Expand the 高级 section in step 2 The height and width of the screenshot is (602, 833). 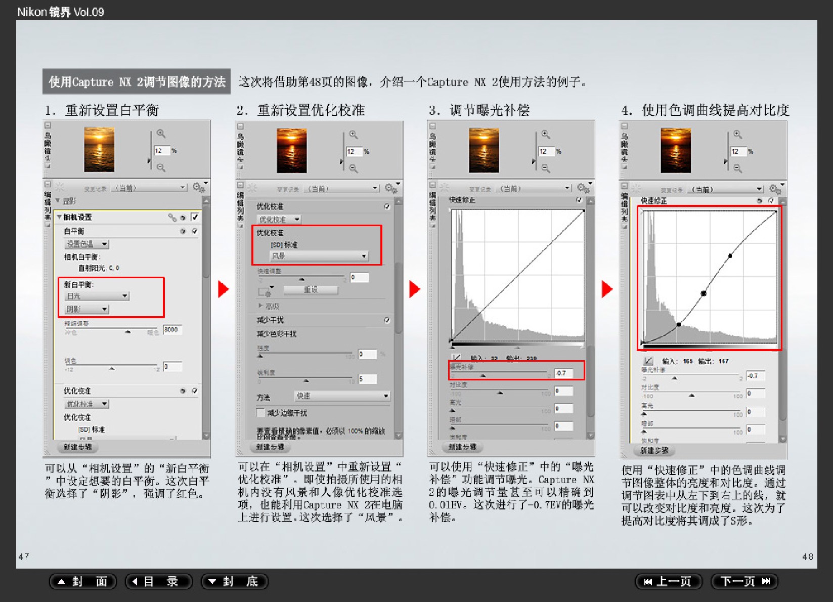(x=260, y=306)
